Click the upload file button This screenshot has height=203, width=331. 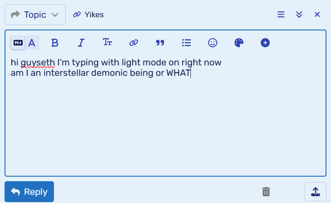click(x=316, y=192)
